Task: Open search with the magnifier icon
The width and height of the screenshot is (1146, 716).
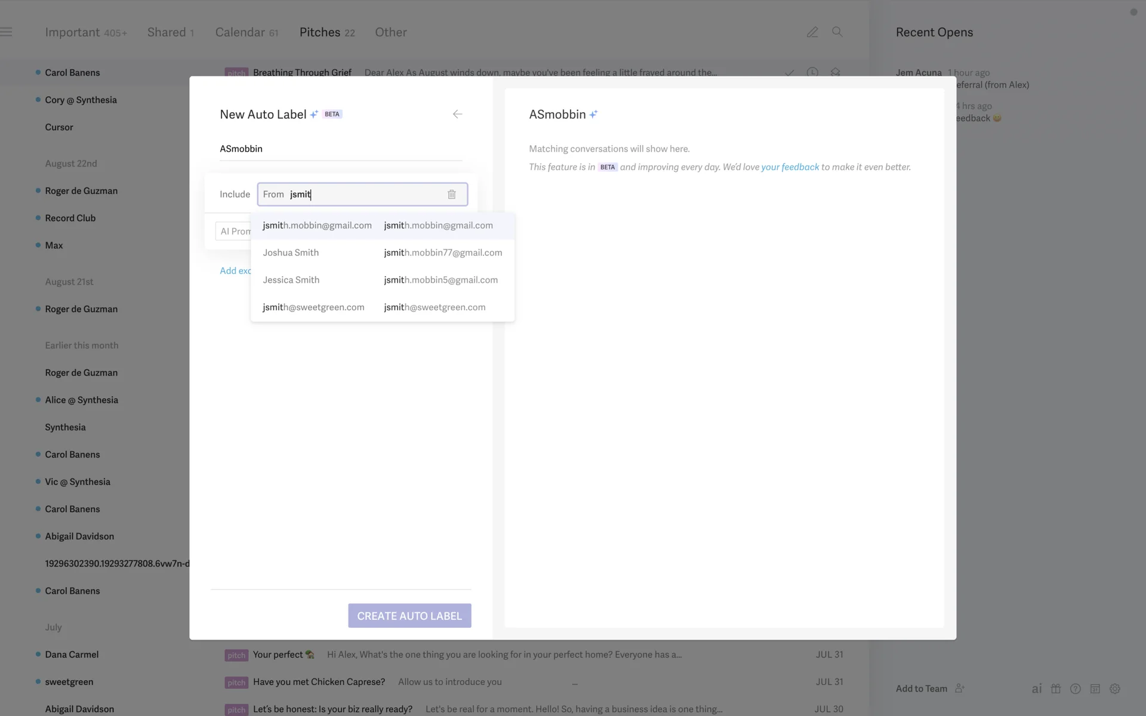Action: pos(837,32)
